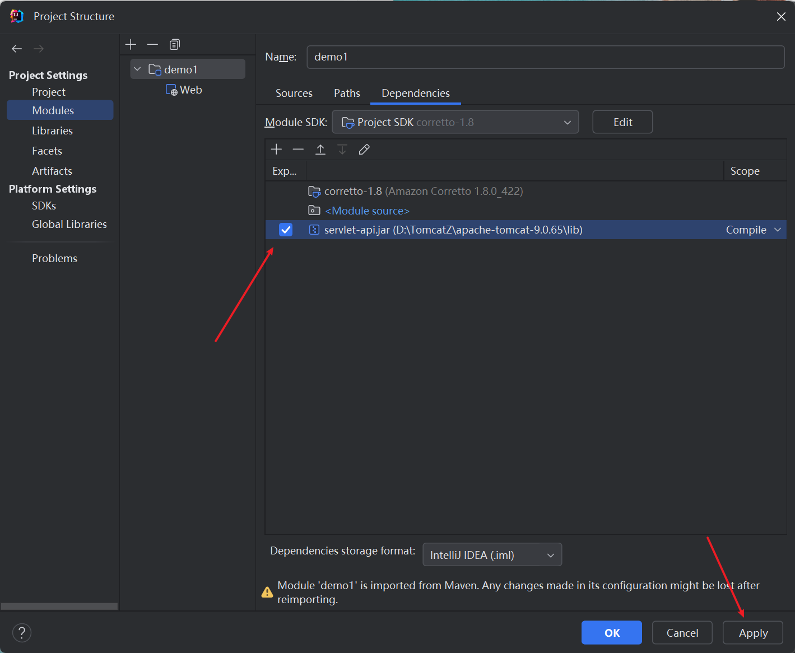Move dependency down in the list
795x653 pixels.
(342, 149)
